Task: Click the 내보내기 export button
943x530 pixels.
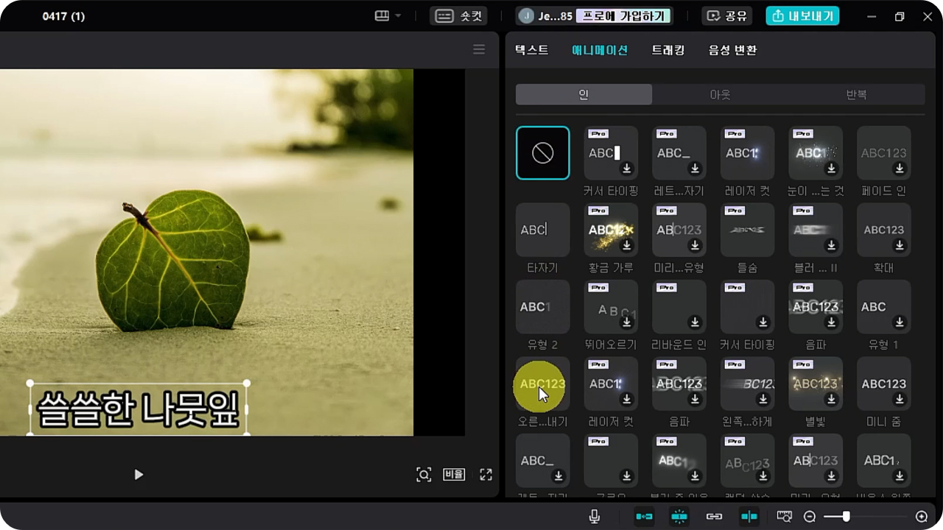Action: point(802,16)
